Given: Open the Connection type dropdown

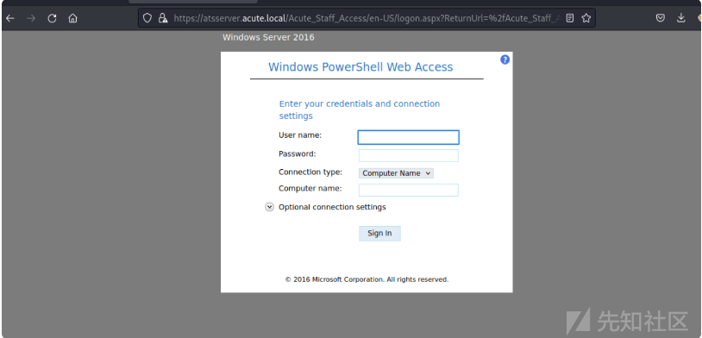Looking at the screenshot, I should pyautogui.click(x=396, y=173).
